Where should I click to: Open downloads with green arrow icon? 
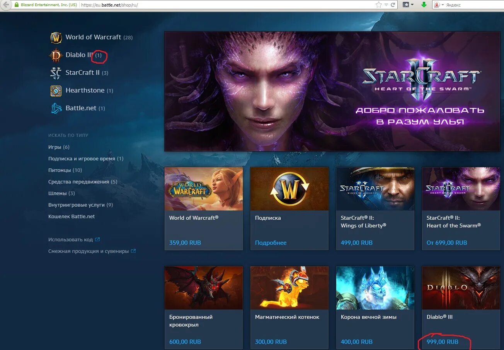[x=424, y=5]
